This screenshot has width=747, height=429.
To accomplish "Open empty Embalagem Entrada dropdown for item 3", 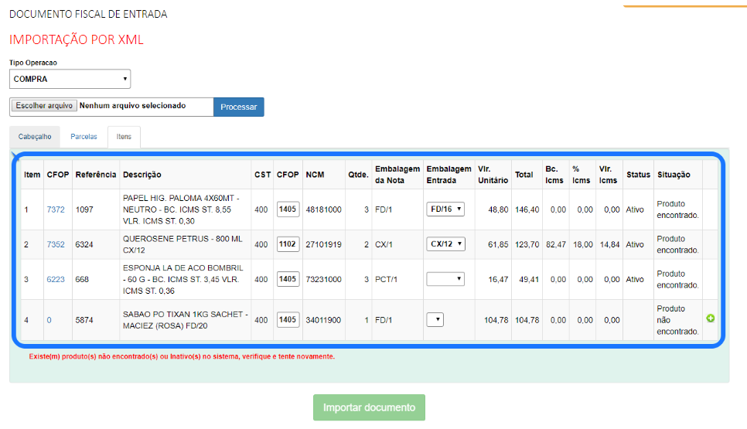I will [445, 279].
